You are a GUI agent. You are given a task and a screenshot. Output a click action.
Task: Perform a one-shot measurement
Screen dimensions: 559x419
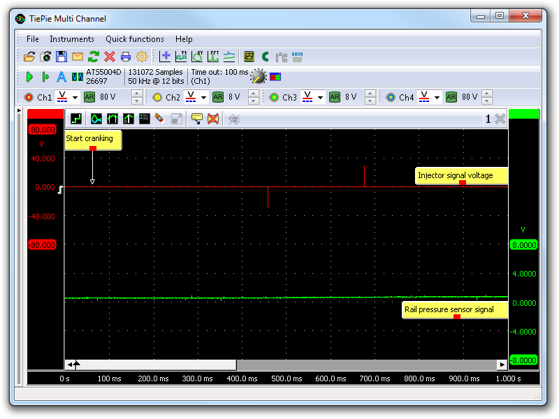click(45, 77)
